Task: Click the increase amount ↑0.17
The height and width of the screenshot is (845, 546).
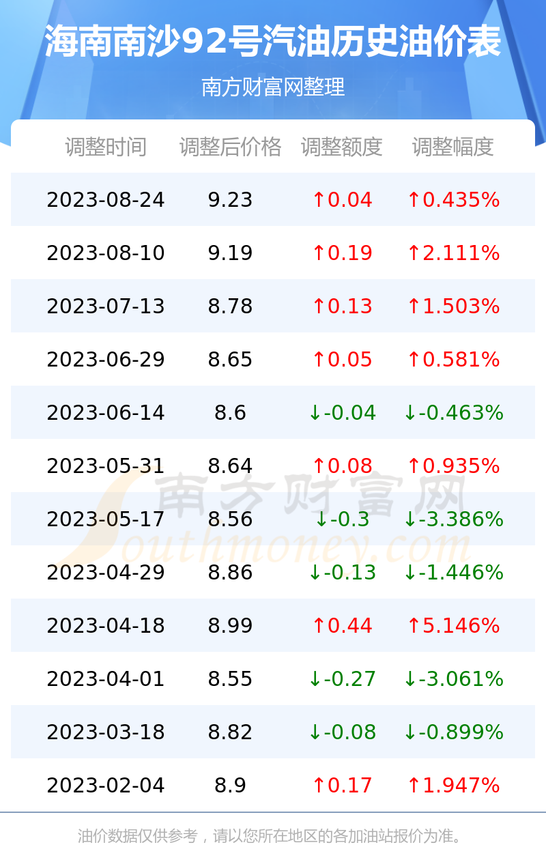Action: click(342, 786)
